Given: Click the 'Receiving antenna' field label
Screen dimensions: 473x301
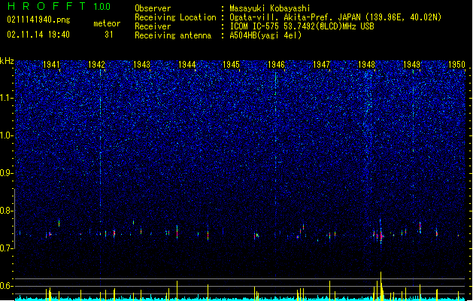Looking at the screenshot, I should (x=173, y=35).
